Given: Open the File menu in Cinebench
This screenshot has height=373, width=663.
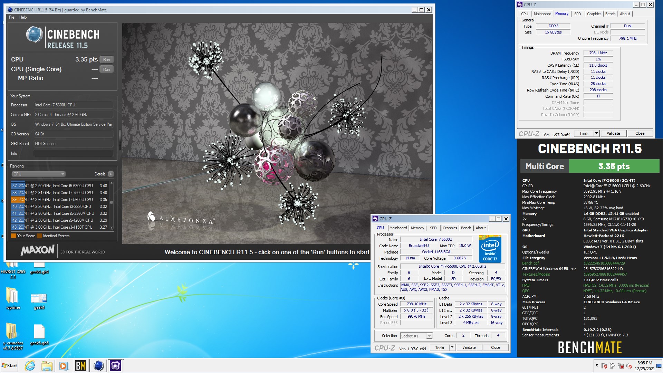Looking at the screenshot, I should coord(12,17).
